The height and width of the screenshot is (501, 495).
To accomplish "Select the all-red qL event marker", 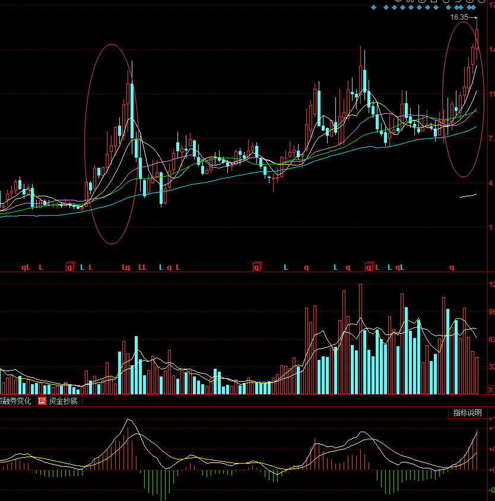I will coord(26,267).
